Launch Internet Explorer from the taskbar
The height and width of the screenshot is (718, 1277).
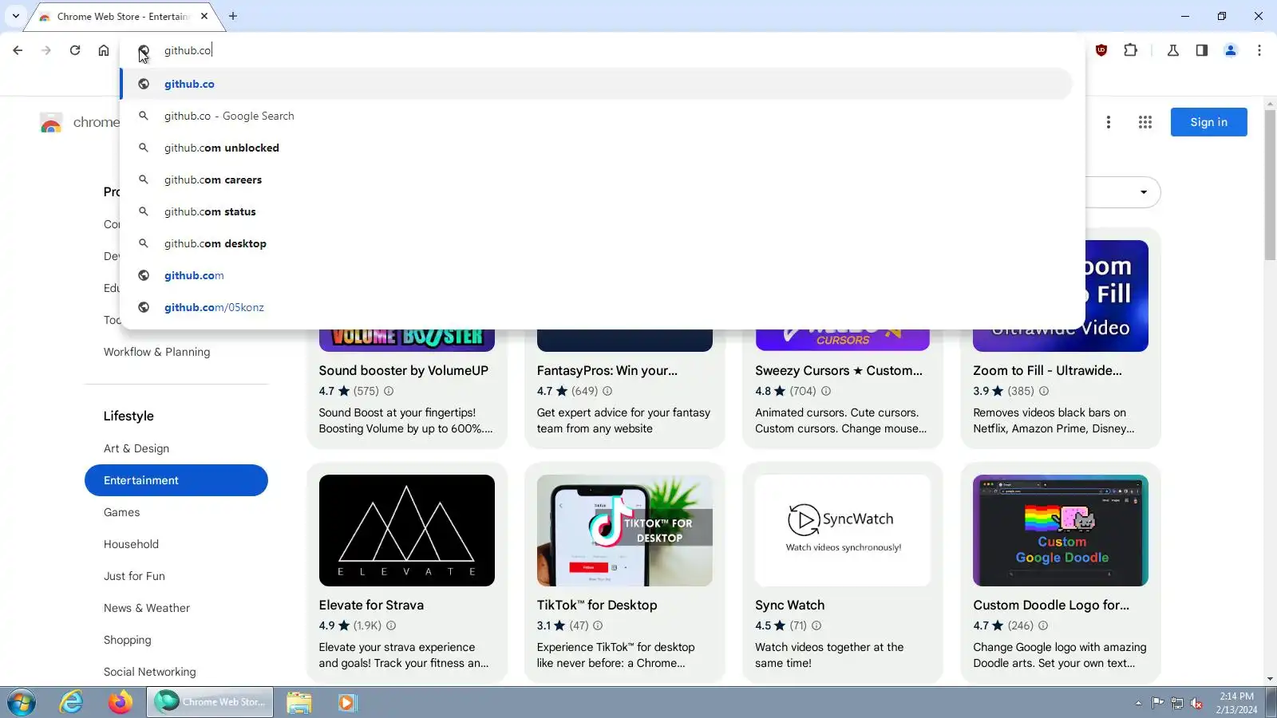[x=71, y=703]
